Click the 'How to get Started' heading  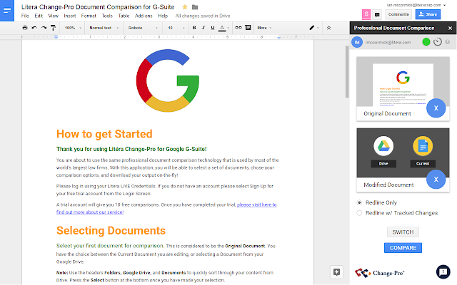point(104,134)
